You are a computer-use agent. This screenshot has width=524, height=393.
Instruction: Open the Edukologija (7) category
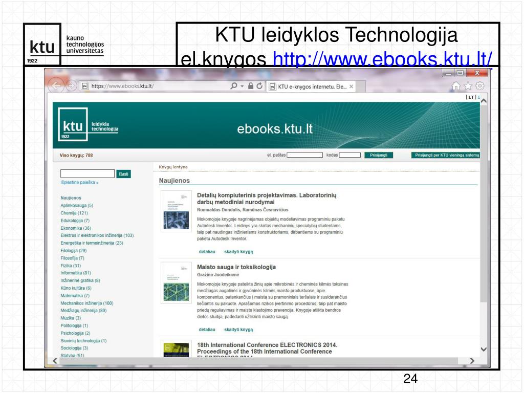(75, 221)
